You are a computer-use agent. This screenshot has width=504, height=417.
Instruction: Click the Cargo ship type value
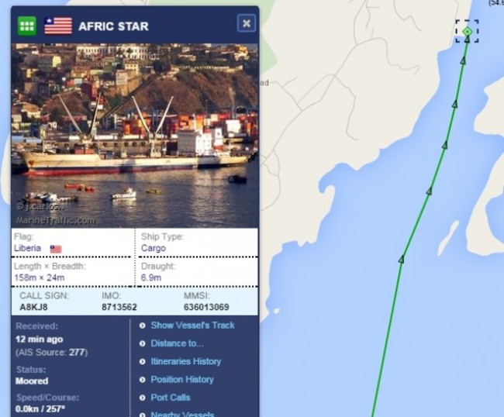pyautogui.click(x=154, y=248)
